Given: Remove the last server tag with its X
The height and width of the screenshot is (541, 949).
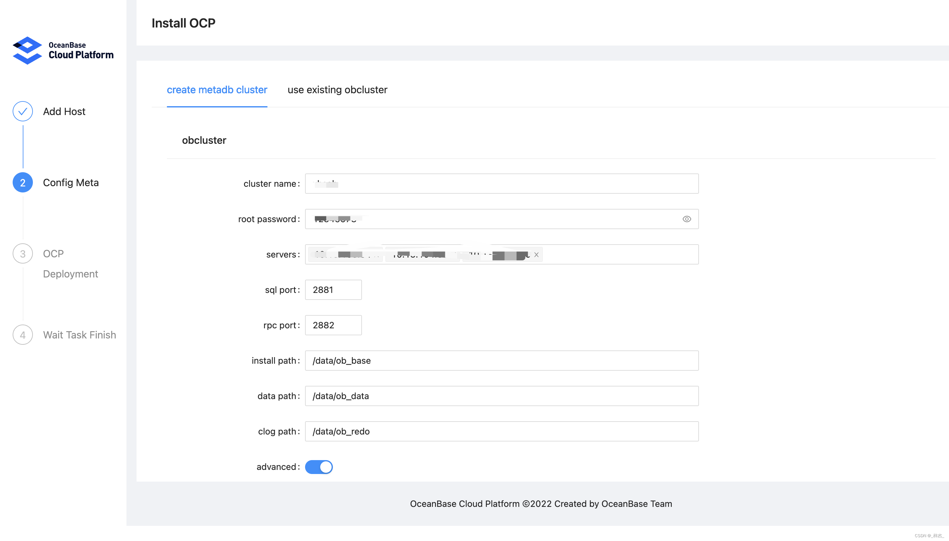Looking at the screenshot, I should click(x=536, y=255).
